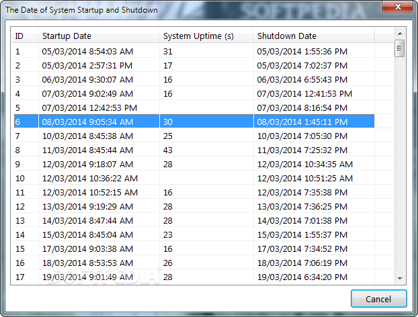This screenshot has height=317, width=418.
Task: Click shutdown date 05/03/2014 1:55:36 PM
Action: click(302, 52)
